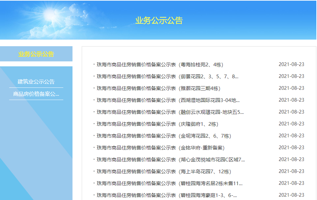Select 商品房价格备案公... sidebar item
The width and height of the screenshot is (317, 200).
[x=36, y=94]
